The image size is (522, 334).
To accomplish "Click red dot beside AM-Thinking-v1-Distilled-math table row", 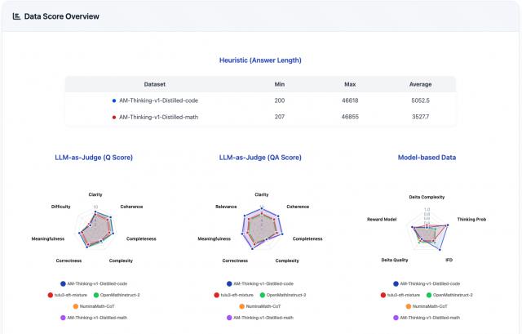I will coord(114,118).
